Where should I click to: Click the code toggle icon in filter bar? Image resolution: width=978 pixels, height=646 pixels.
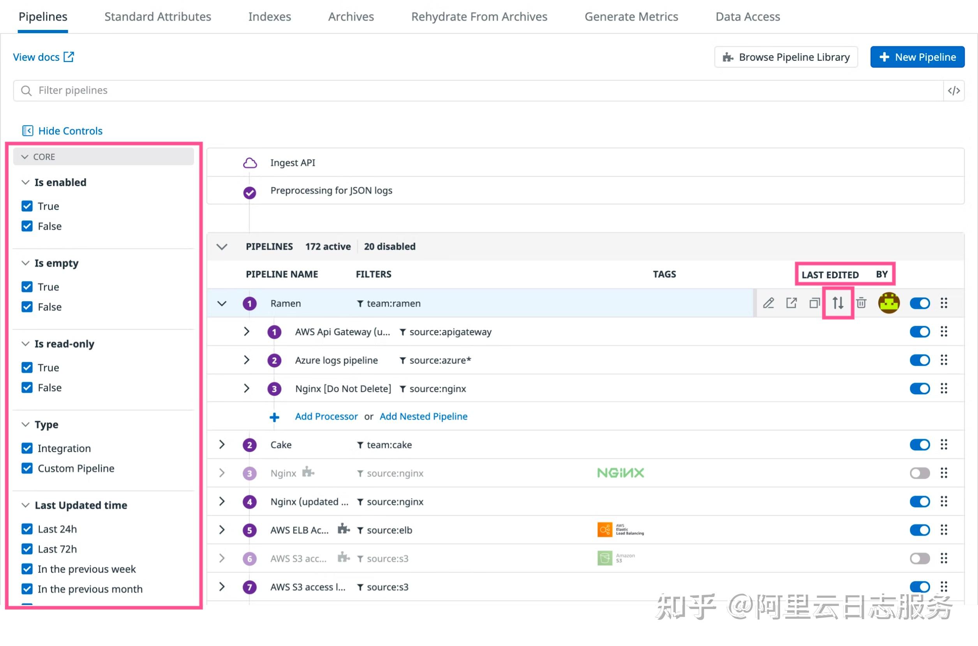tap(954, 91)
